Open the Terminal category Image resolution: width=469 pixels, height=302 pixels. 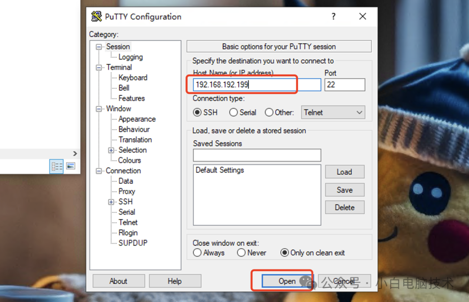click(x=119, y=67)
